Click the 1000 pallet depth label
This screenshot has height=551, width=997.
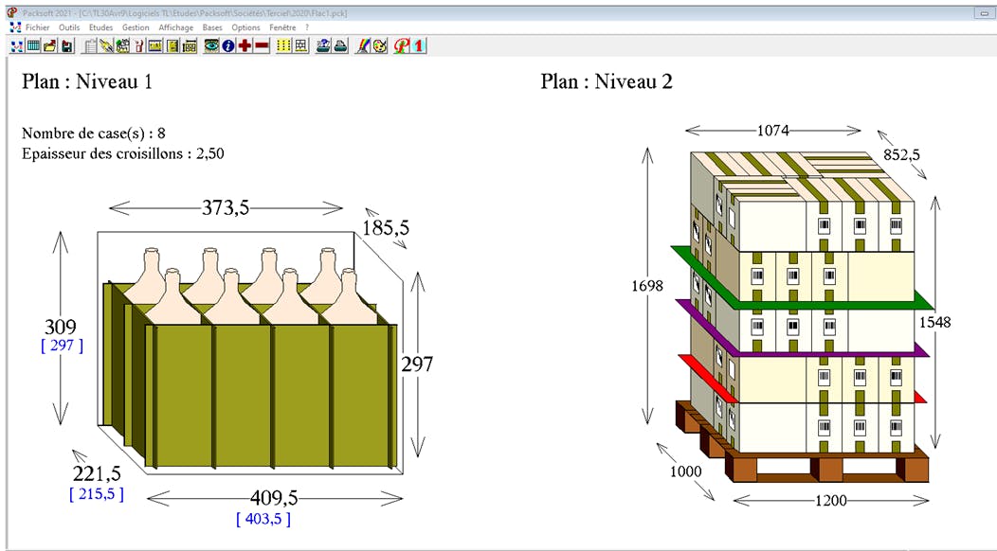coord(685,471)
